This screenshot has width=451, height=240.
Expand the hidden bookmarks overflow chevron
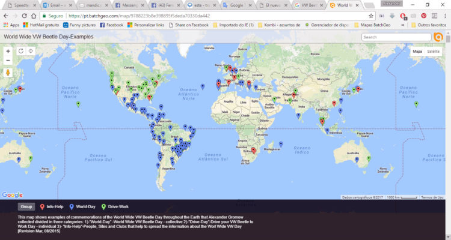[x=403, y=25]
